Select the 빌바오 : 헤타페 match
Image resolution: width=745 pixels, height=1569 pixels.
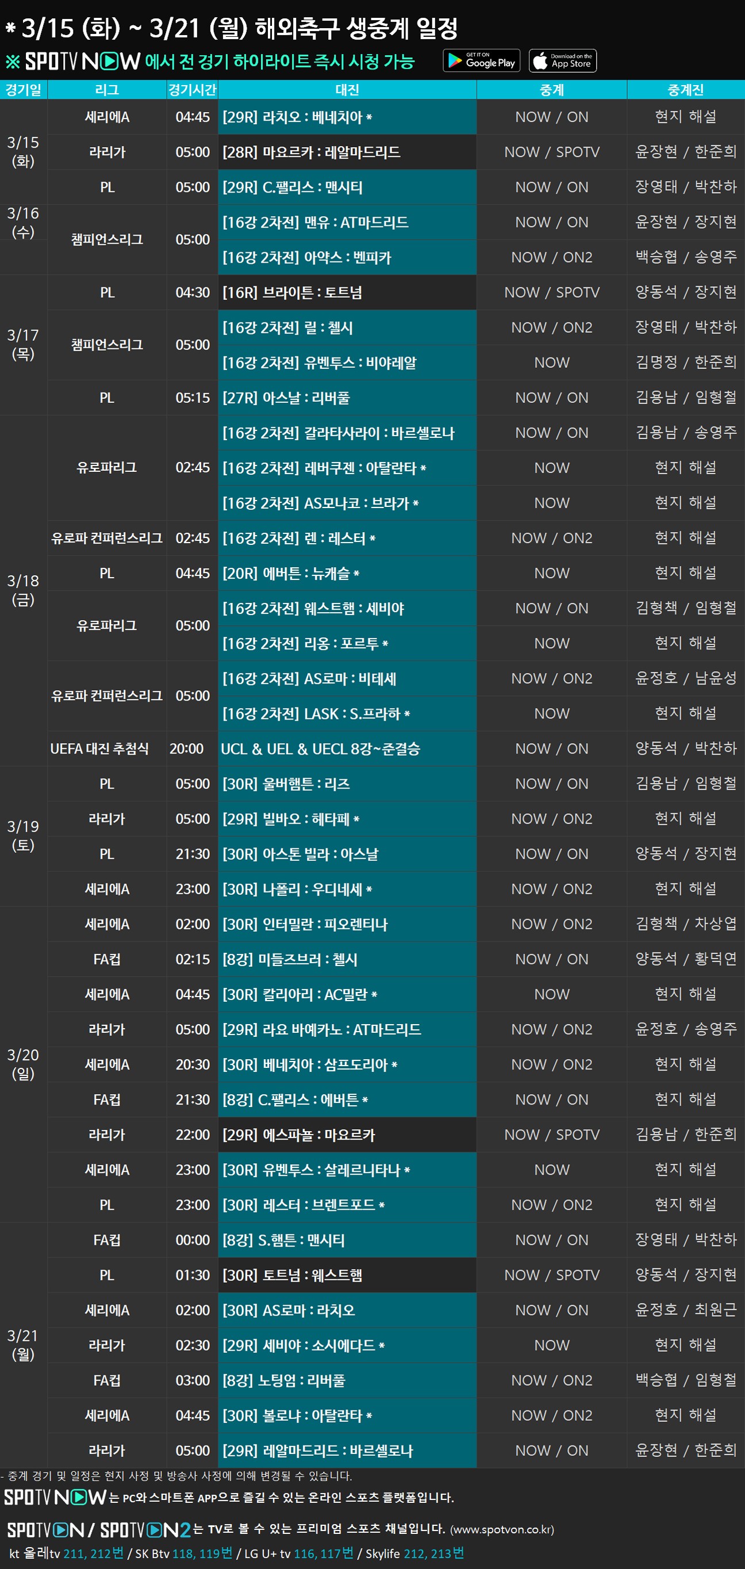click(x=347, y=819)
